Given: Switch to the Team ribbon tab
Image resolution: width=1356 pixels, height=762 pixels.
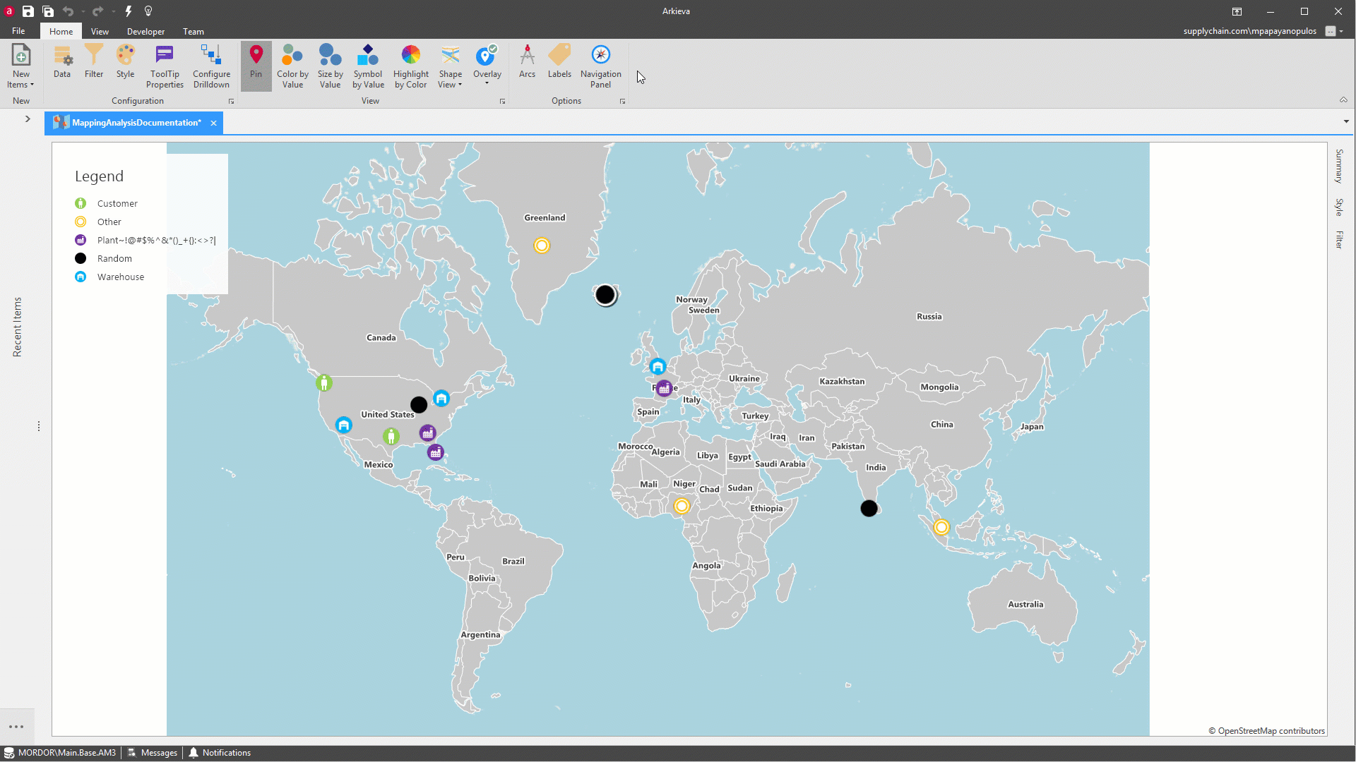Looking at the screenshot, I should pyautogui.click(x=193, y=31).
